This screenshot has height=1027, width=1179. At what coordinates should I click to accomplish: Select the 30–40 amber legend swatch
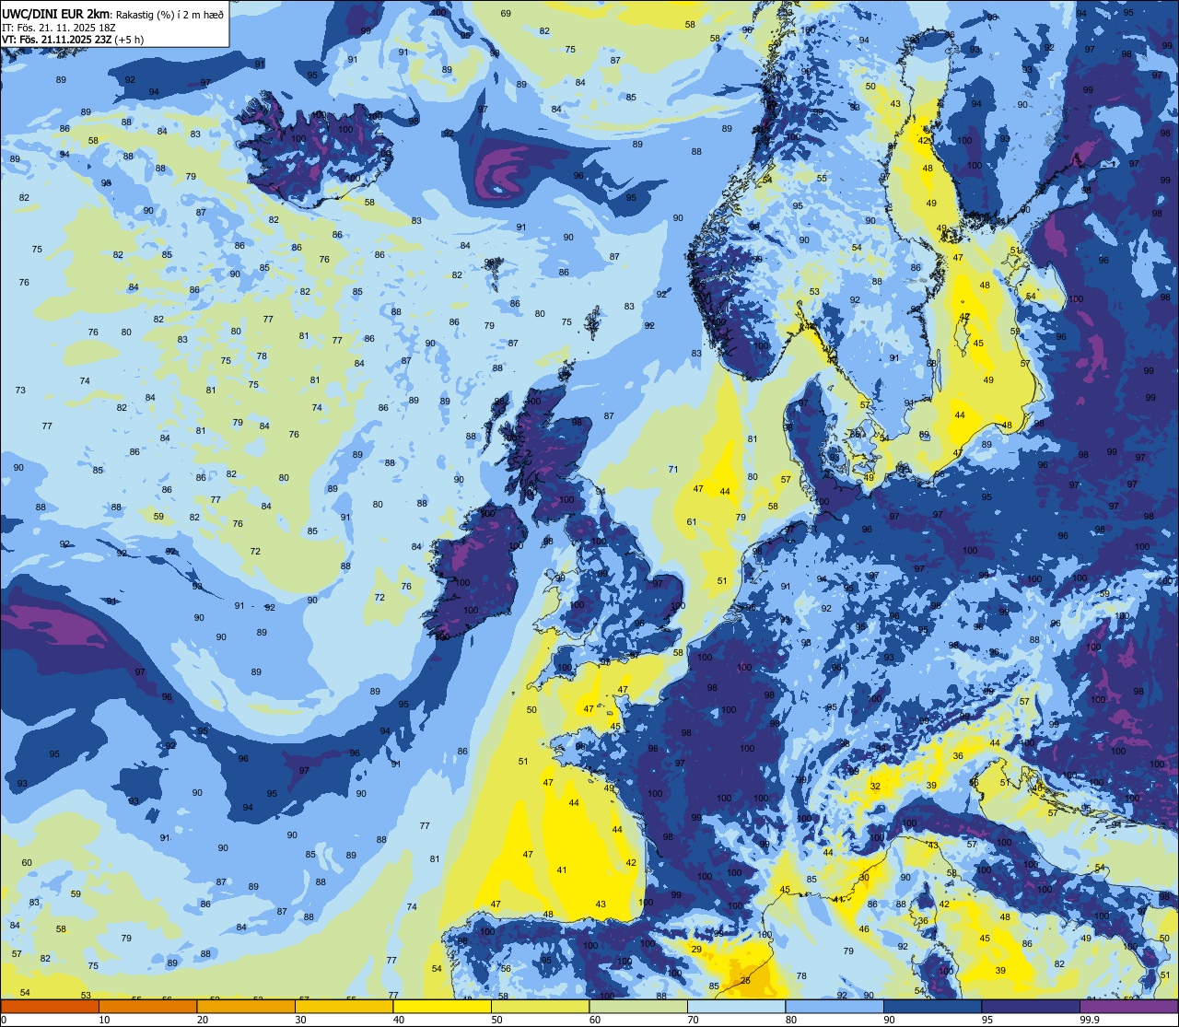pyautogui.click(x=344, y=1006)
